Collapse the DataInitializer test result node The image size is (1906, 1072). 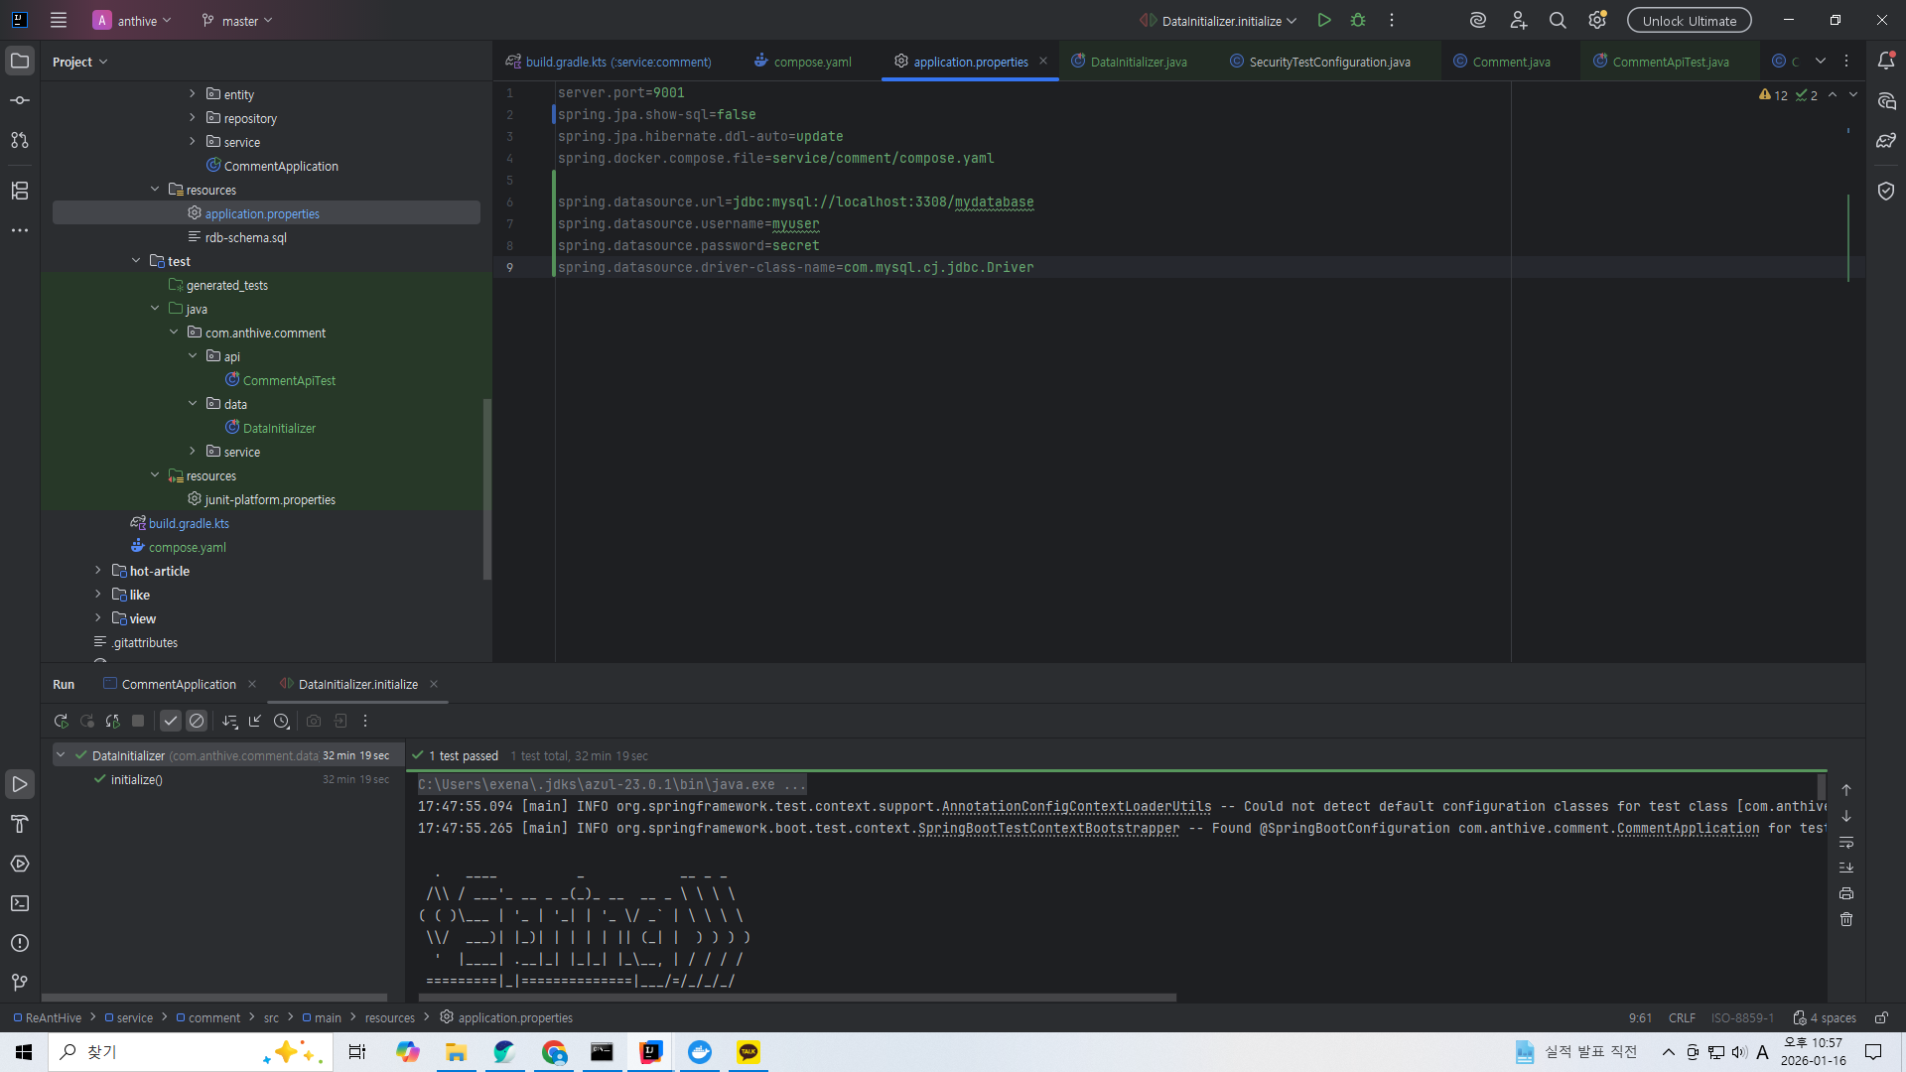61,755
